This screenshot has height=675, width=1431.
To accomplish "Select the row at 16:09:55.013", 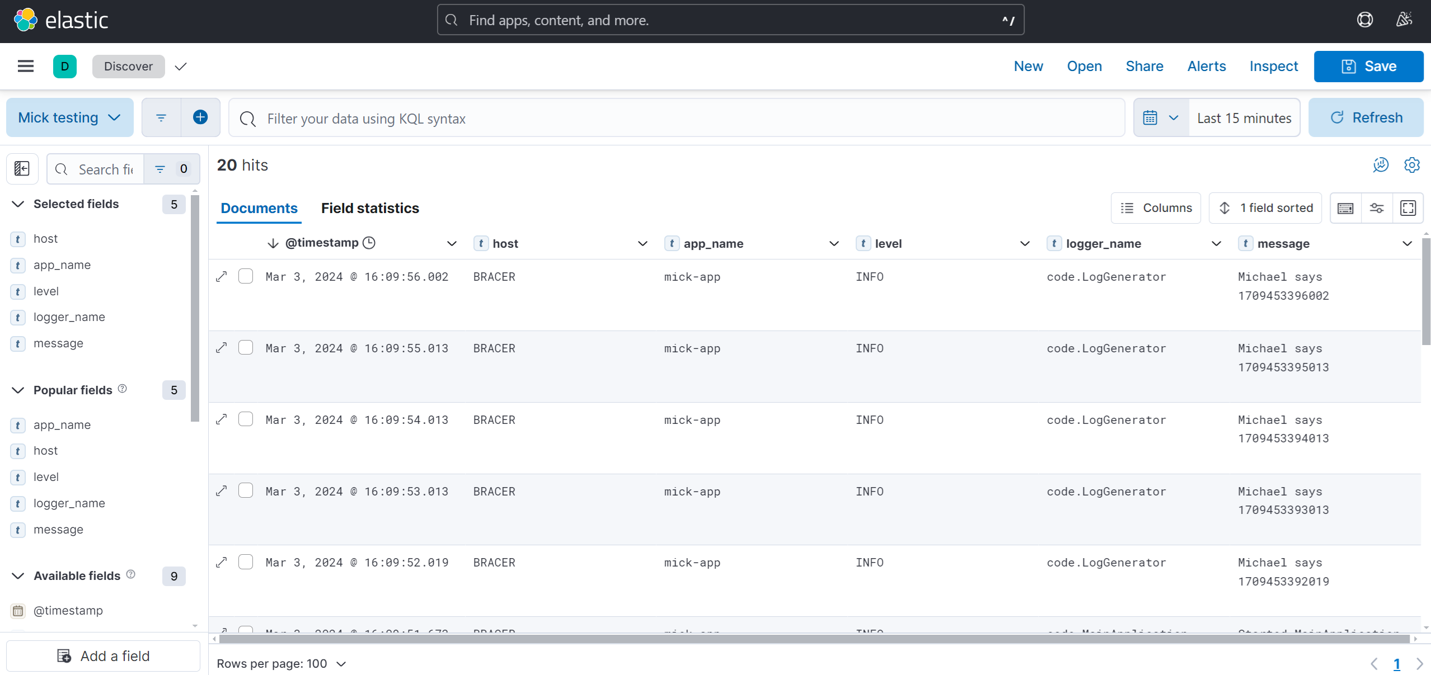I will (x=246, y=348).
